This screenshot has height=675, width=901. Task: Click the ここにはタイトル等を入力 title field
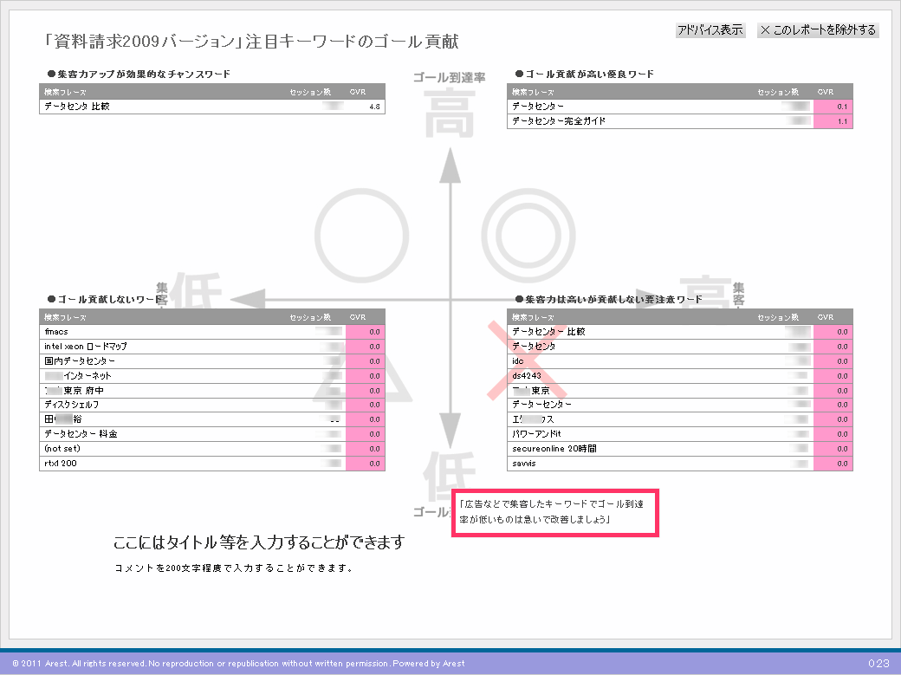click(259, 543)
